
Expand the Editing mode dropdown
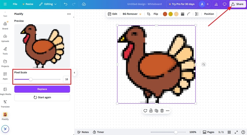pyautogui.click(x=48, y=4)
